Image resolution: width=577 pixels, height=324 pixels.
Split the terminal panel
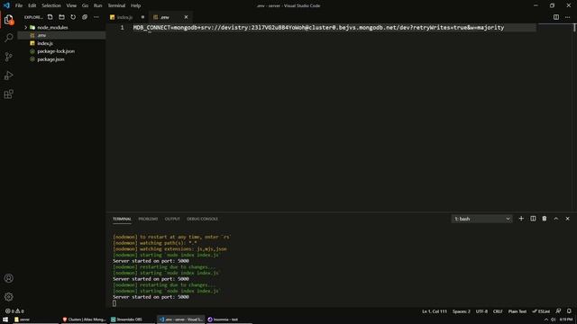click(x=533, y=219)
